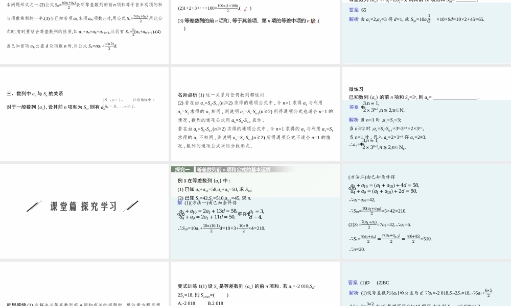511x306 pixels.
Task: Click option B. 2 018
Action: click(215, 303)
